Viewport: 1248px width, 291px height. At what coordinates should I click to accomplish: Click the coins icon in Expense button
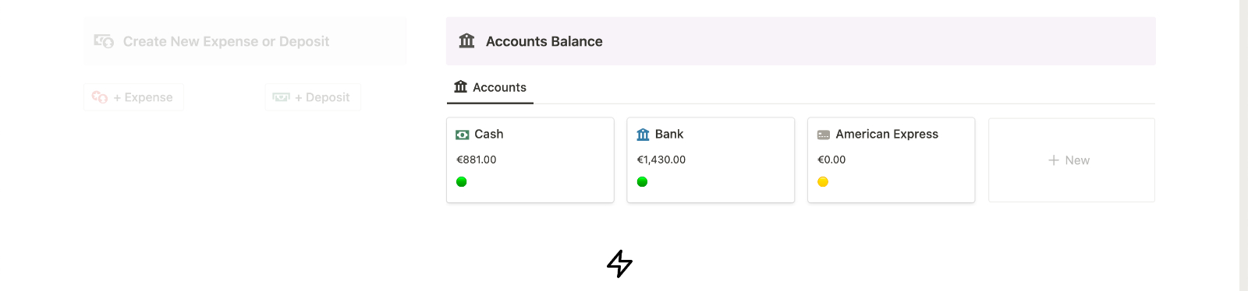(100, 97)
